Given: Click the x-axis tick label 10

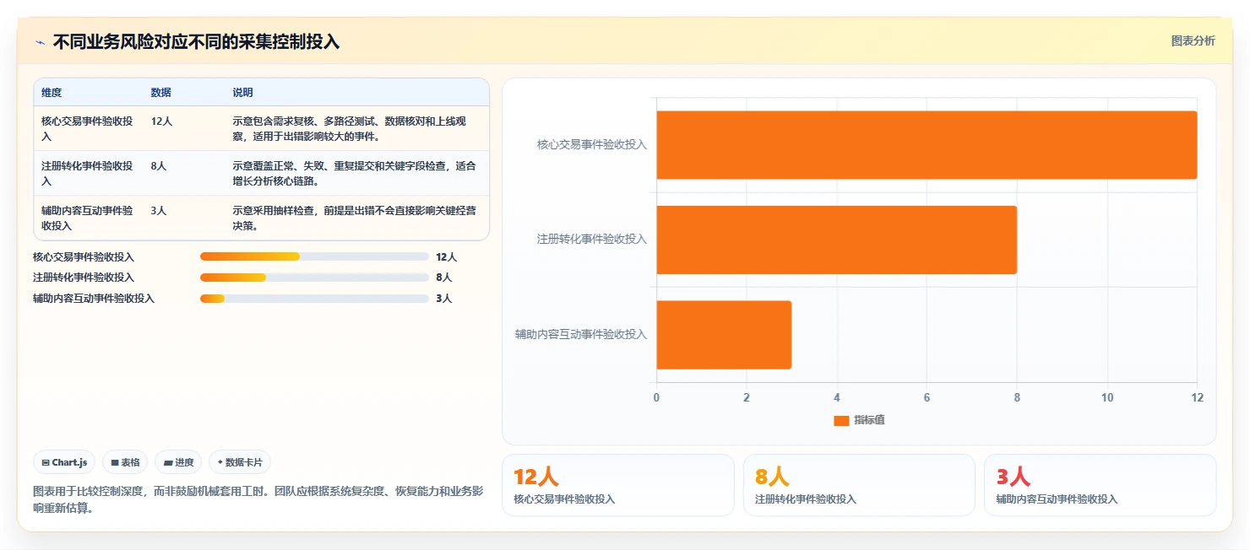Looking at the screenshot, I should click(x=1106, y=398).
